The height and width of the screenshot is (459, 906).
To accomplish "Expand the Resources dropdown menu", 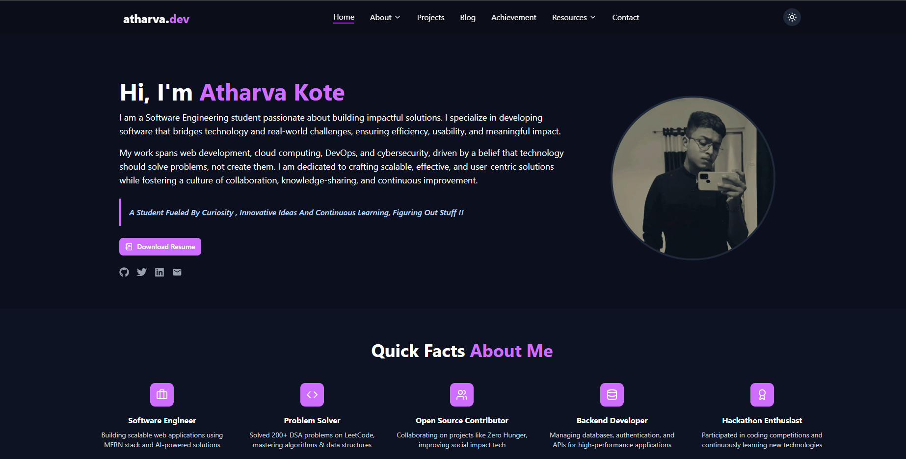I will click(574, 17).
